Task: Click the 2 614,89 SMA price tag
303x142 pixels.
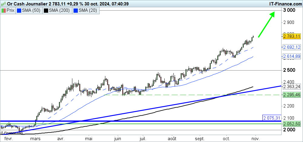Action: (x=291, y=56)
